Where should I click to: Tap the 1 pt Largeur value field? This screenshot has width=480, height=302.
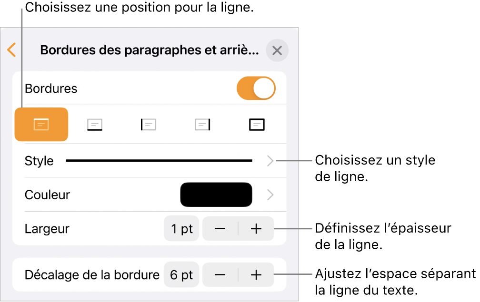click(x=181, y=229)
